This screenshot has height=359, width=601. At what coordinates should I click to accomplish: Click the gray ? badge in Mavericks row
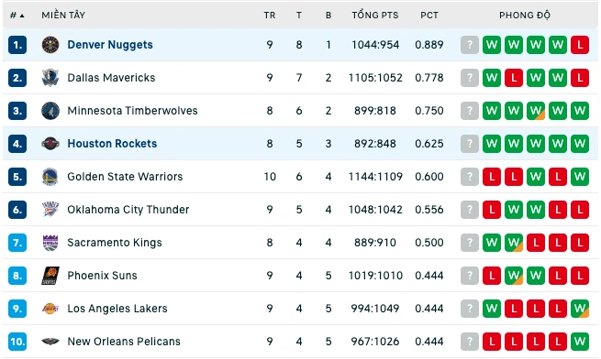tap(470, 78)
